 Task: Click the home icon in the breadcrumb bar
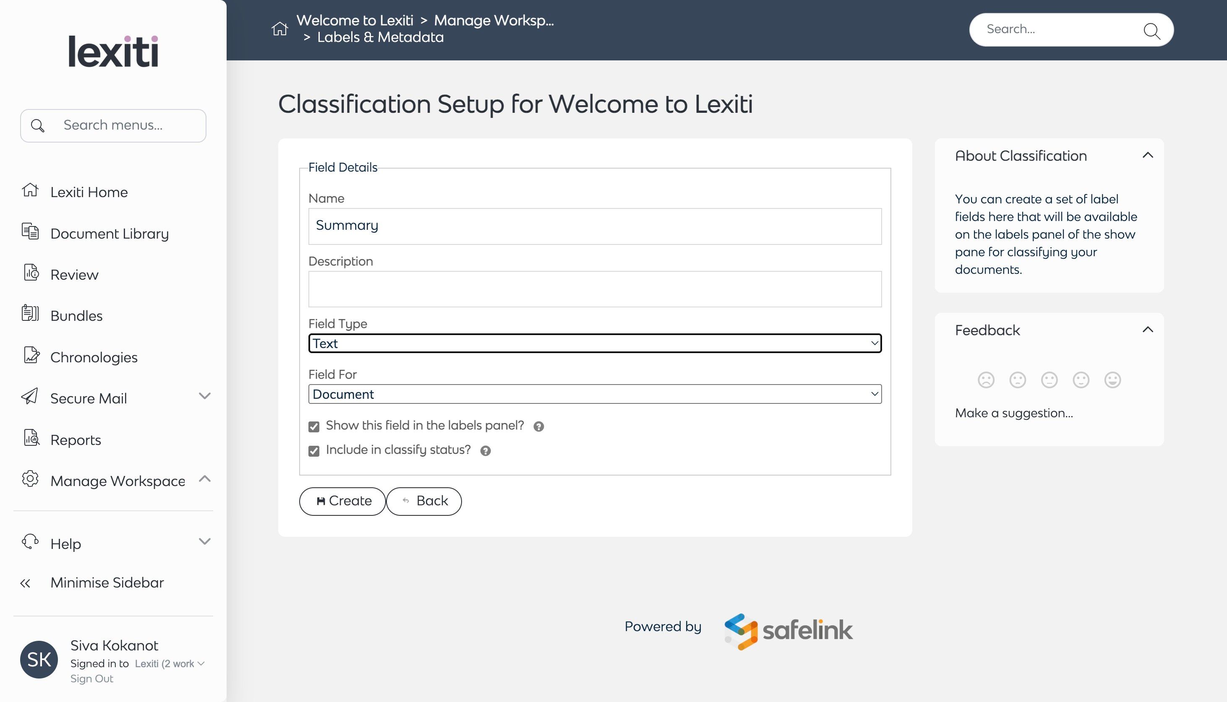click(x=280, y=29)
